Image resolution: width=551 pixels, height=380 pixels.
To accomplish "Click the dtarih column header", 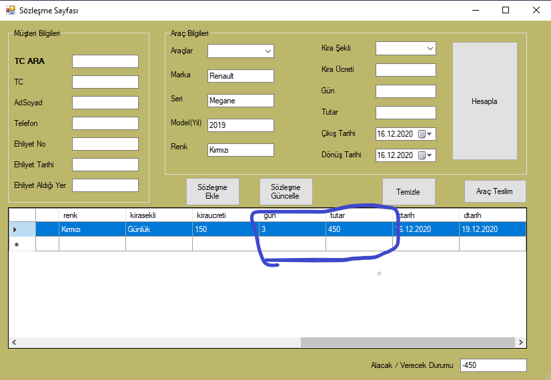I will 493,215.
